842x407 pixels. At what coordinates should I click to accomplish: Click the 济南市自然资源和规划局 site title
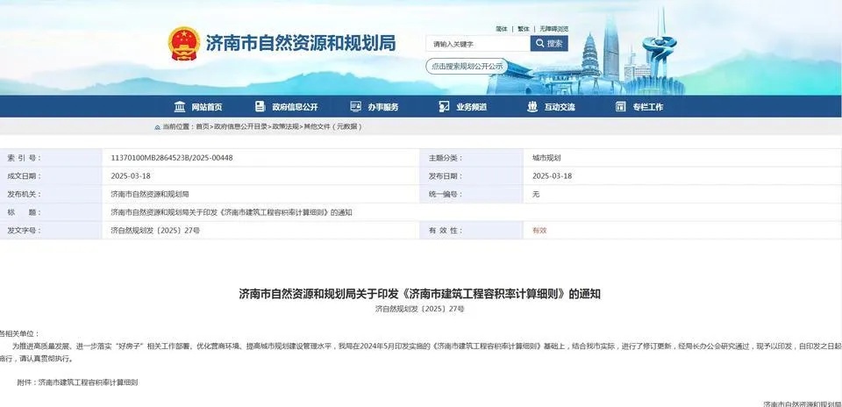[x=300, y=43]
